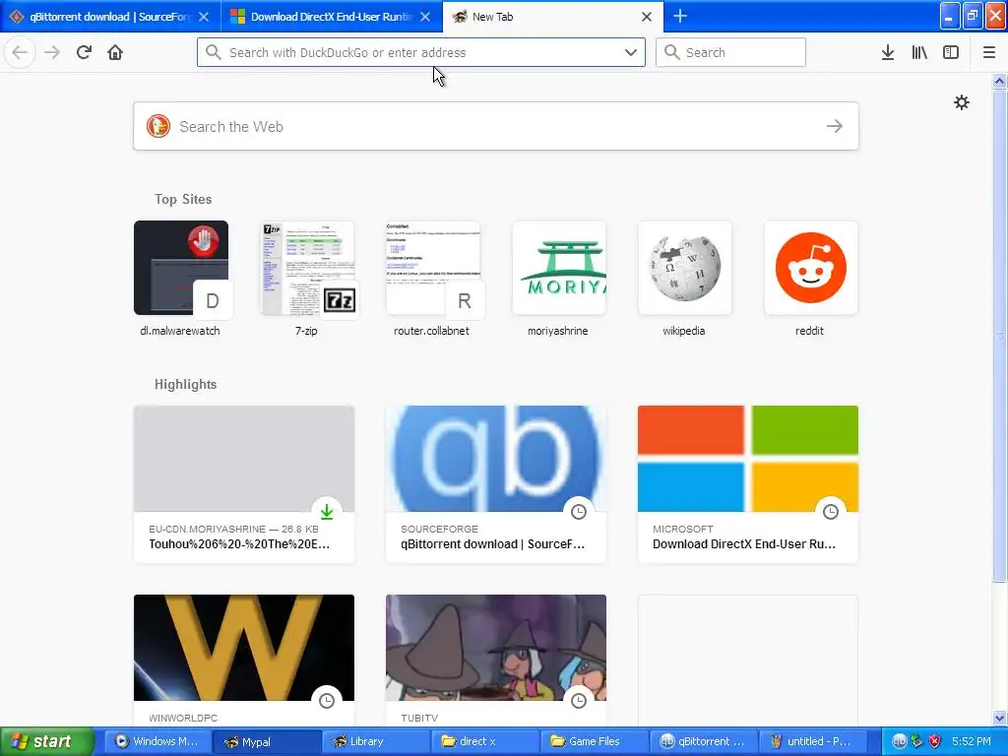Screen dimensions: 1008x756
Task: Expand the address bar history dropdown
Action: pos(631,53)
